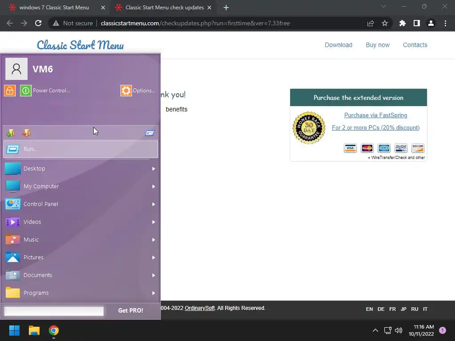Click the Control Panel icon
Viewport: 455px width, 341px height.
click(x=13, y=204)
